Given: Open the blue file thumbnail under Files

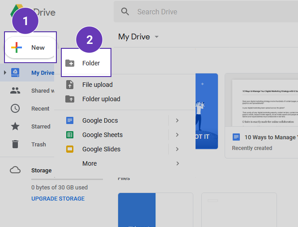Looking at the screenshot, I should tap(155, 210).
